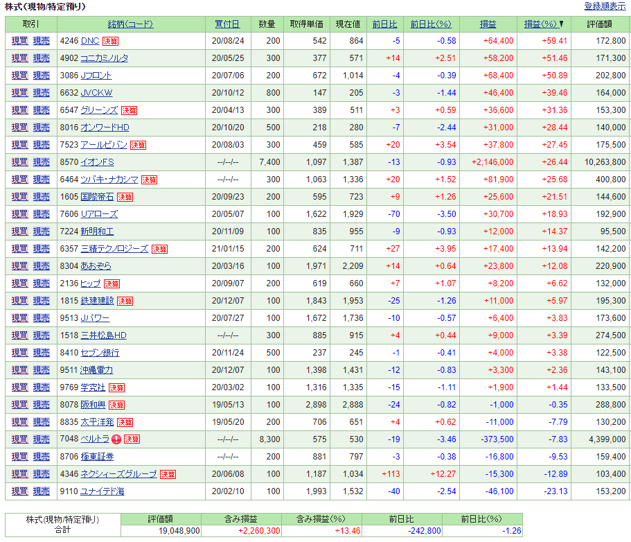The image size is (631, 542).
Task: Click 現売 in the DNC row
Action: point(42,41)
